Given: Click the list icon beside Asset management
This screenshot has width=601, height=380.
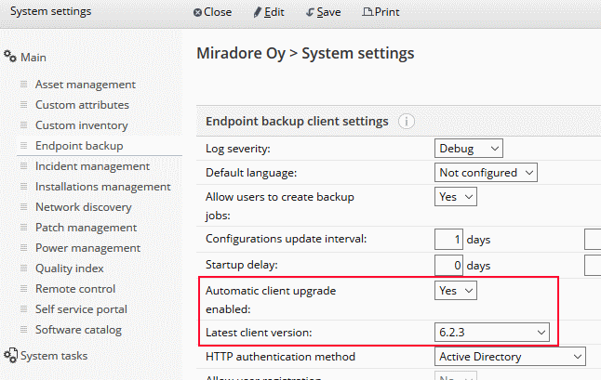Looking at the screenshot, I should click(24, 85).
